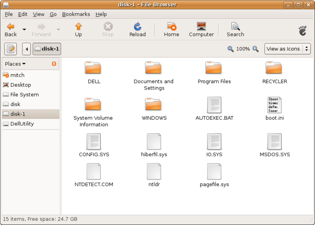Click the window menu icon in title bar
Image resolution: width=315 pixels, height=225 pixels.
(x=6, y=5)
